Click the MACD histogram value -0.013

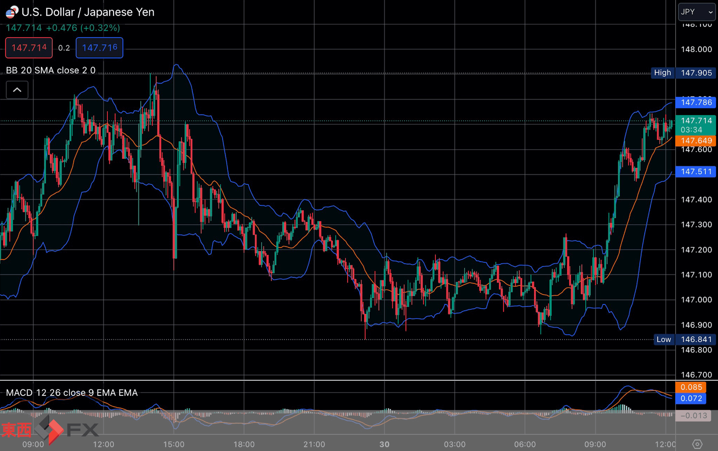click(693, 416)
